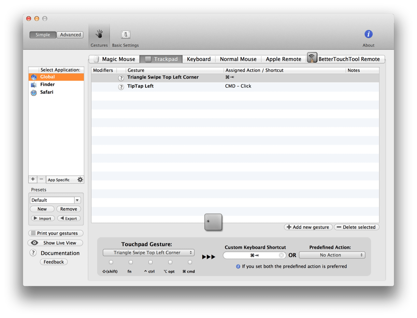This screenshot has height=318, width=417.
Task: Switch to Advanced mode
Action: coord(70,35)
